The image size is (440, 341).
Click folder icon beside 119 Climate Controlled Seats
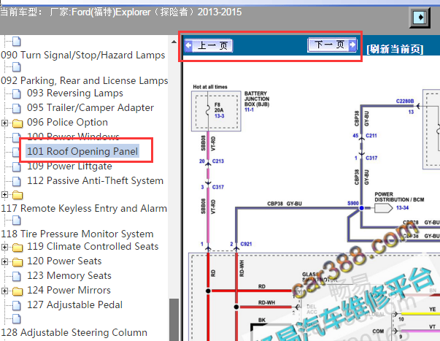click(x=18, y=248)
